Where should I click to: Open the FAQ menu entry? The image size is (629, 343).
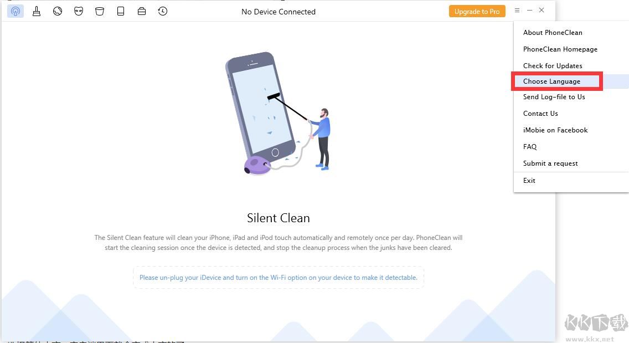(x=530, y=146)
